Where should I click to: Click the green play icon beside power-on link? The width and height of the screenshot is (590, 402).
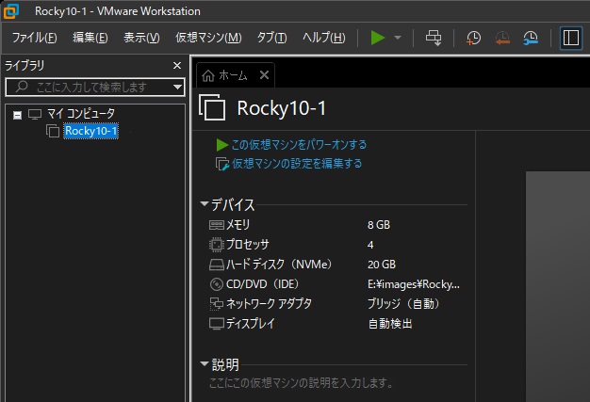[x=222, y=145]
